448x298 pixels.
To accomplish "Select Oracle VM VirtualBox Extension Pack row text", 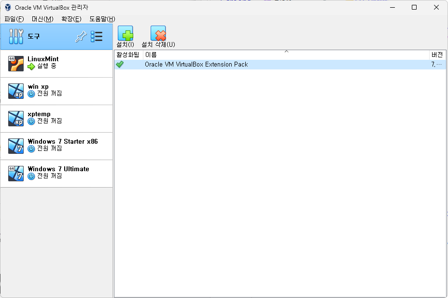I will pos(196,65).
